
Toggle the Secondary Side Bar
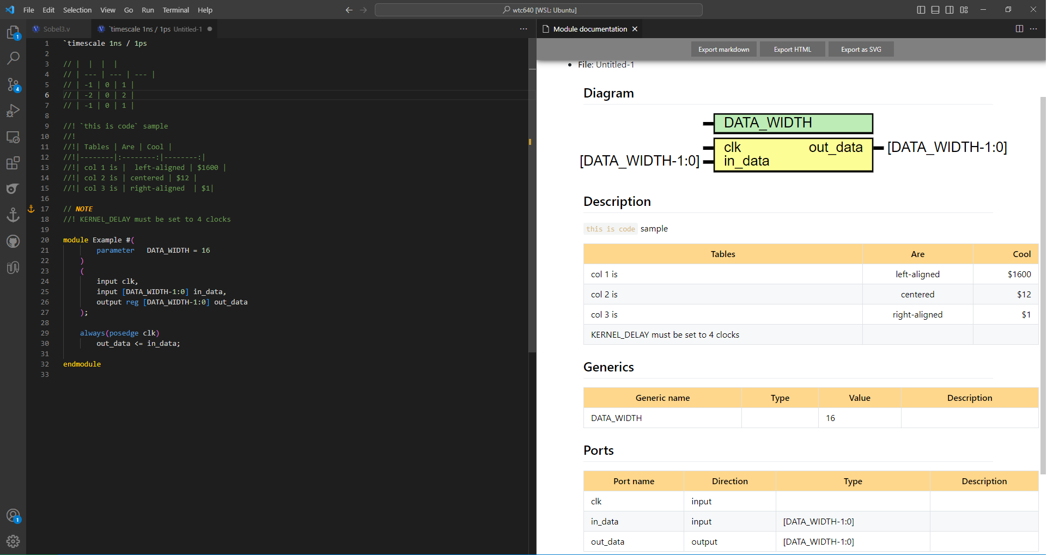(949, 9)
